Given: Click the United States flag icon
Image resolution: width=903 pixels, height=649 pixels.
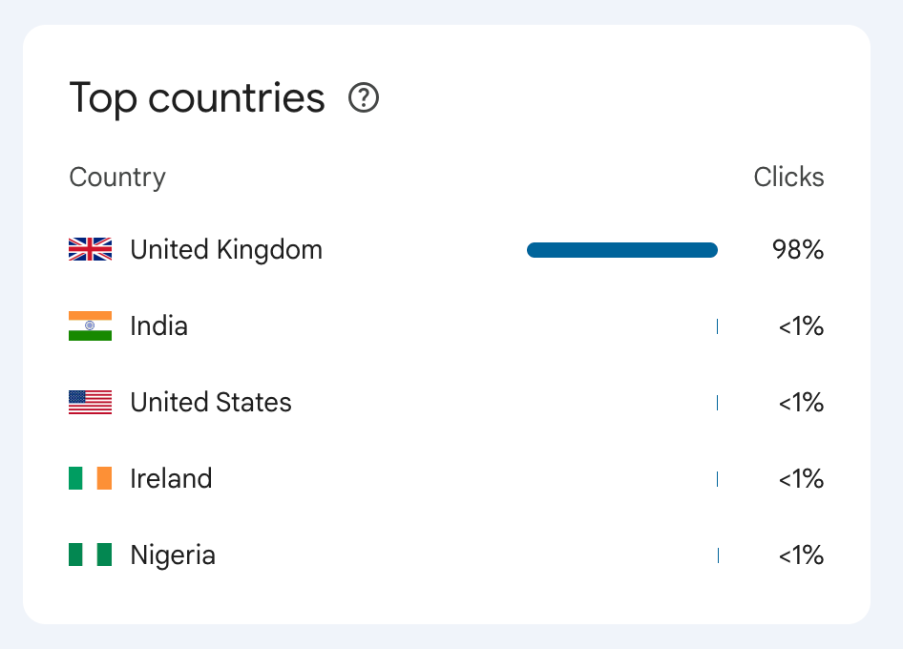Looking at the screenshot, I should (90, 403).
